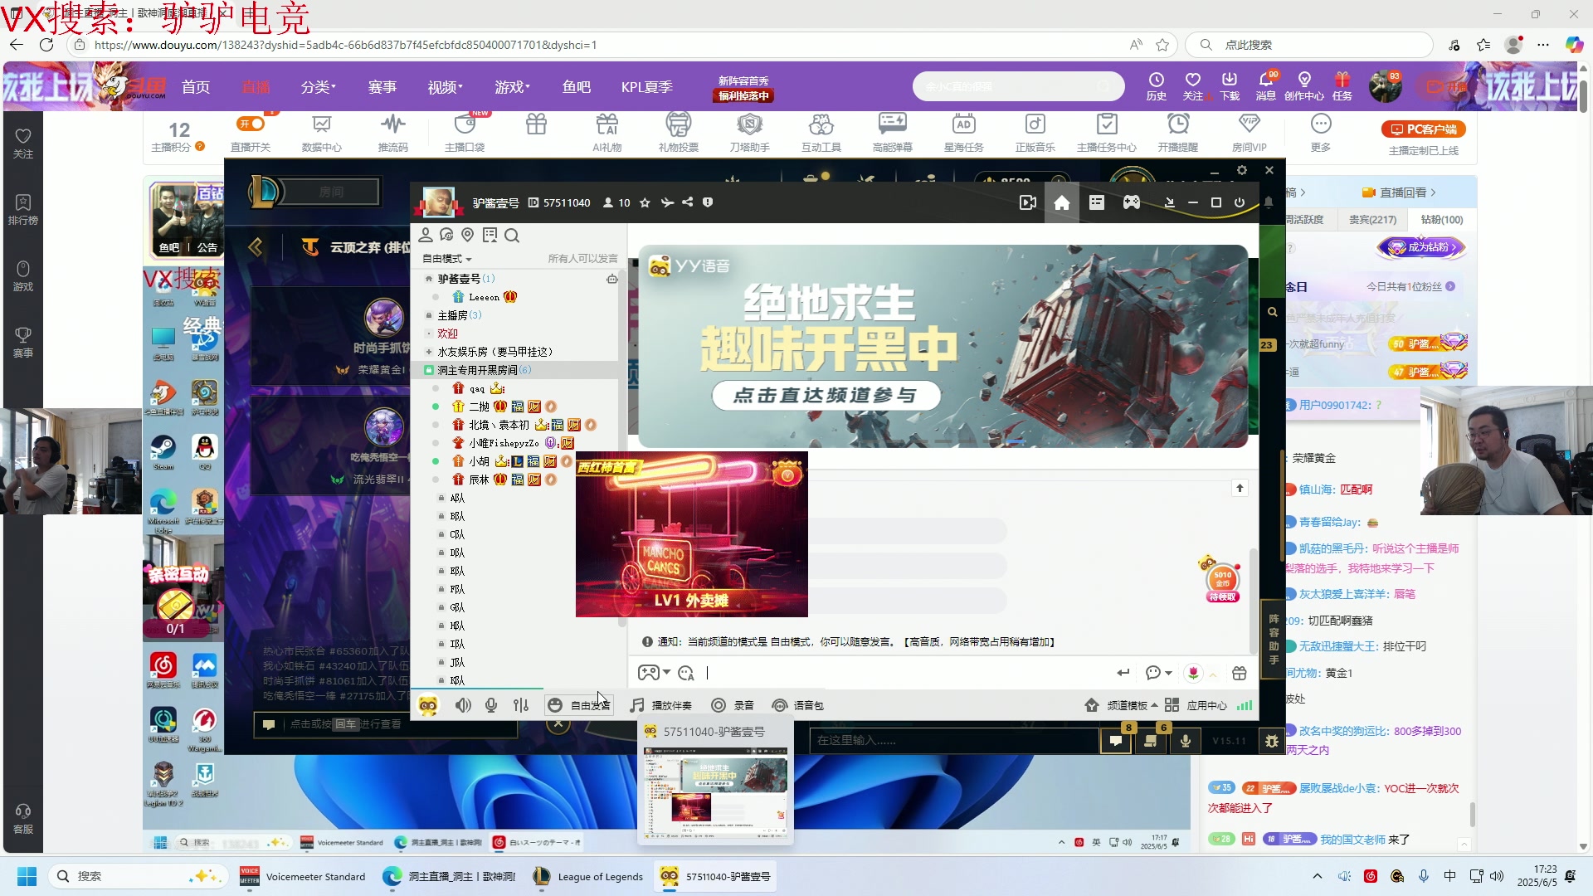Open the free mode dropdown in YY

(x=447, y=259)
